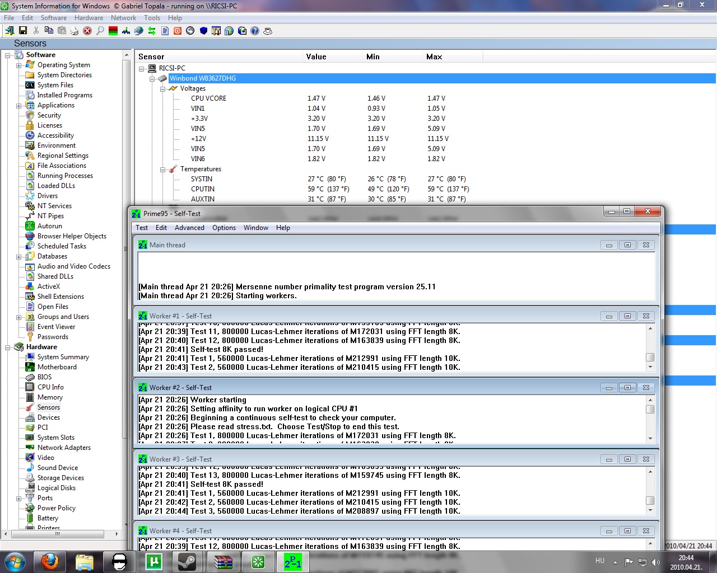Screen dimensions: 717x573
Task: Click the Sensor column header
Action: [x=219, y=57]
